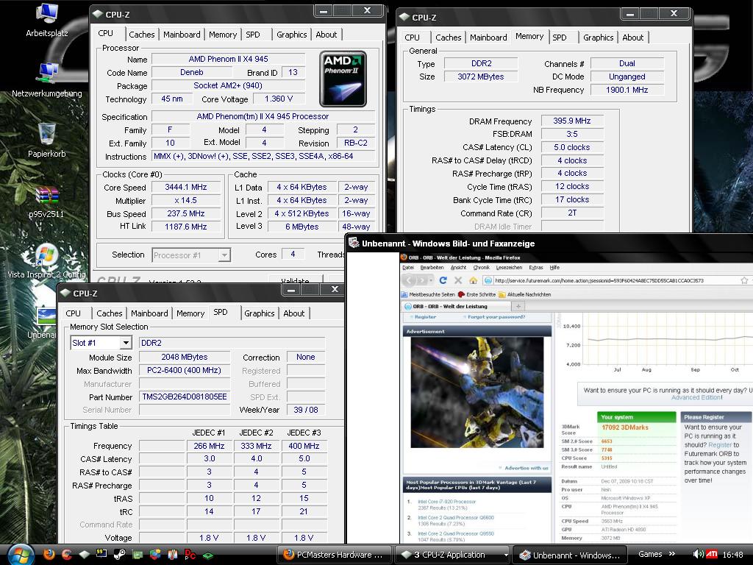The width and height of the screenshot is (753, 565).
Task: Click the Bild- und Faxanzeige title bar icon
Action: pyautogui.click(x=354, y=243)
